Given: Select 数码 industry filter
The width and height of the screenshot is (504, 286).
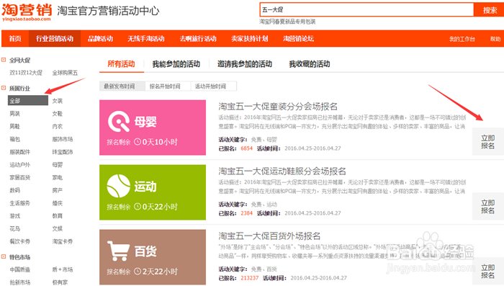Looking at the screenshot, I should (x=15, y=190).
